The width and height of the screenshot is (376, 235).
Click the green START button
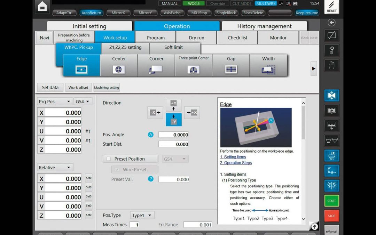pos(332,201)
